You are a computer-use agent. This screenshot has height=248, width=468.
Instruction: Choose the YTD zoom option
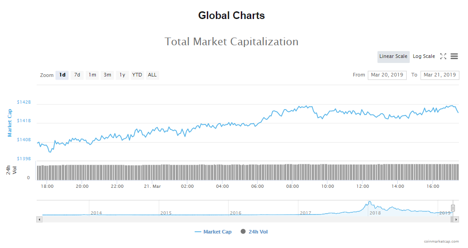[x=137, y=75]
